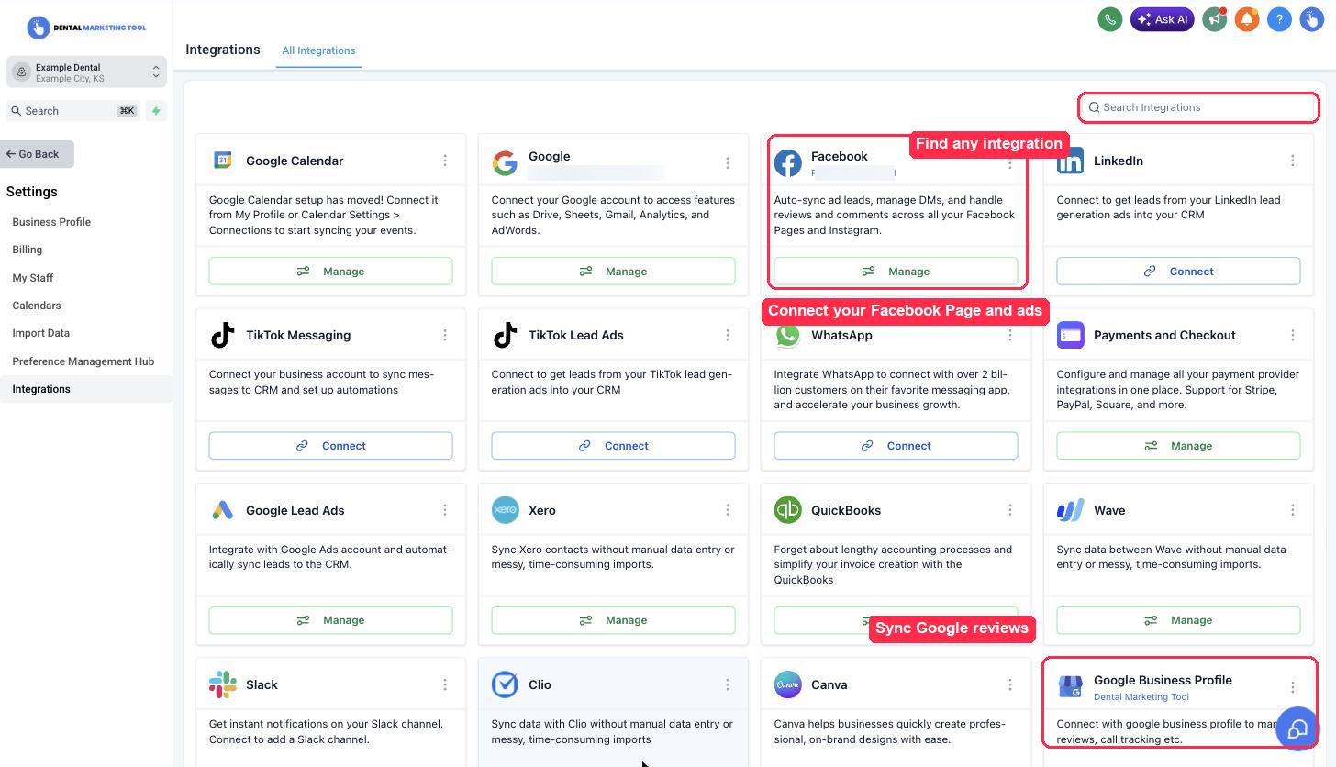Open the live chat support bubble
Image resolution: width=1336 pixels, height=767 pixels.
coord(1297,729)
